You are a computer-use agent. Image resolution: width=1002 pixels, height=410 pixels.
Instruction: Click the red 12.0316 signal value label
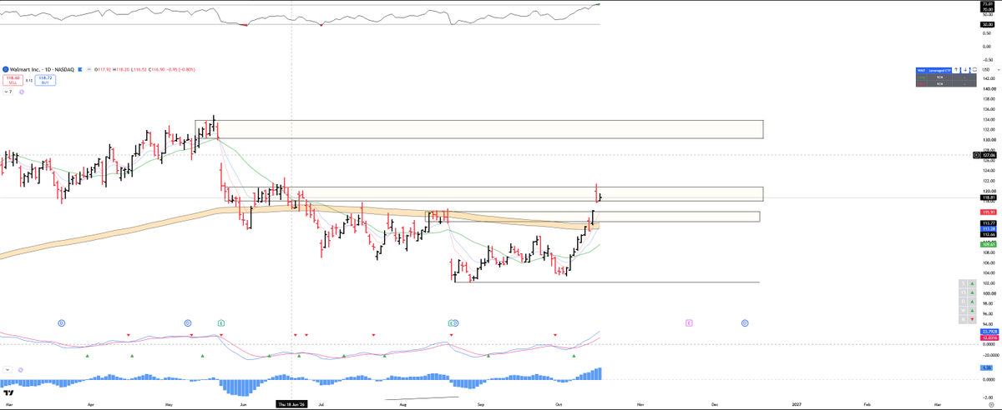click(x=989, y=337)
